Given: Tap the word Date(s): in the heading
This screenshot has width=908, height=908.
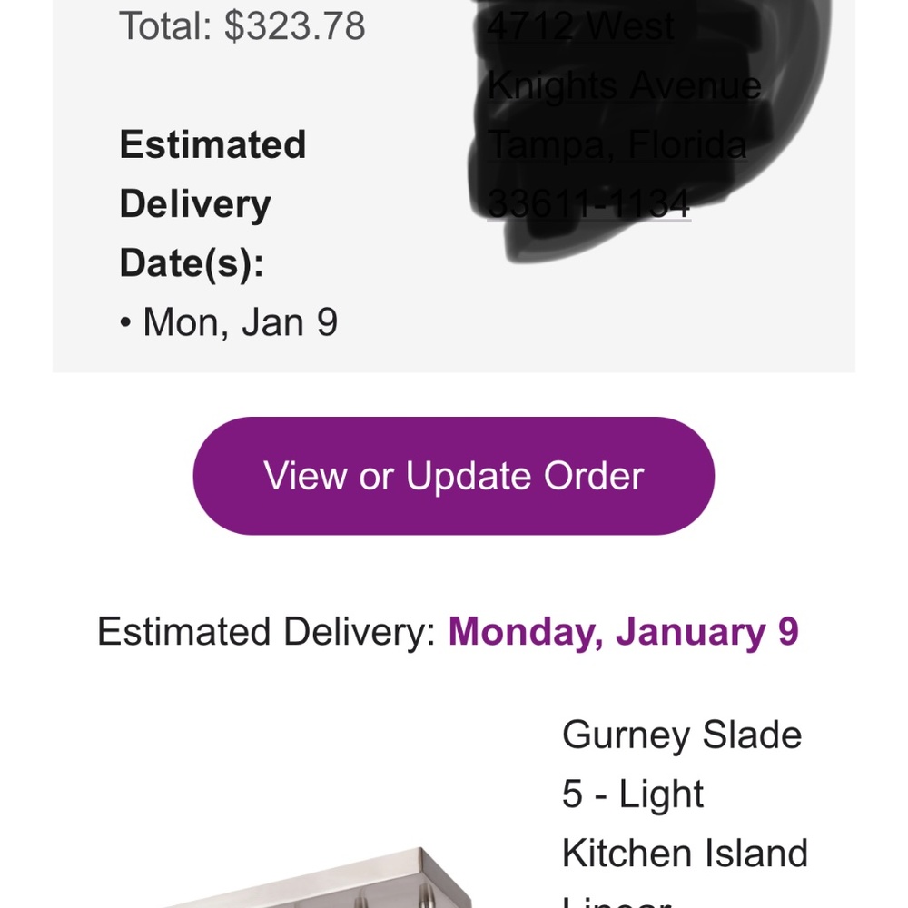Looking at the screenshot, I should tap(192, 263).
